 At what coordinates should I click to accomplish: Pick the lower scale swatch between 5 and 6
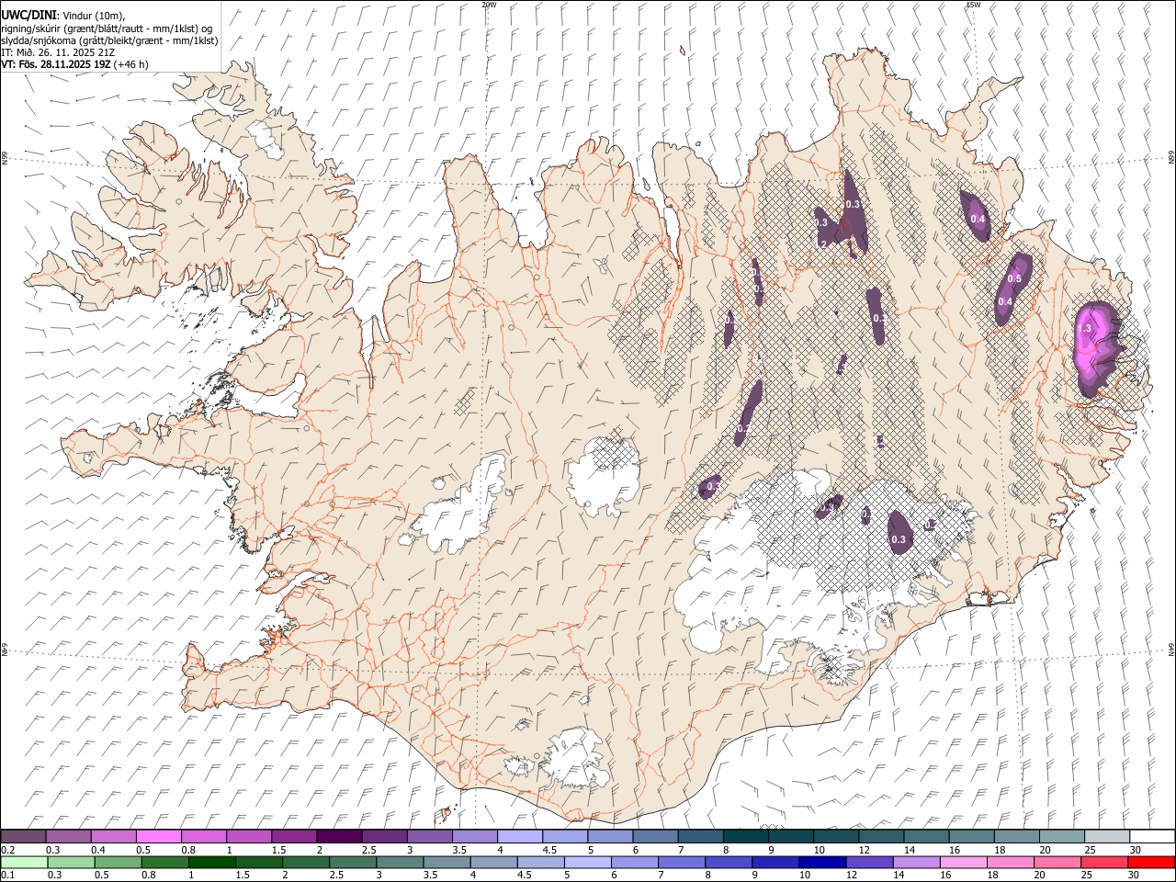587,863
